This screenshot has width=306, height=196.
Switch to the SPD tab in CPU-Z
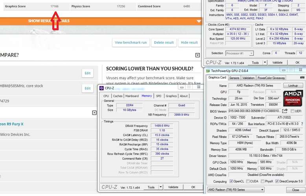pos(159,96)
